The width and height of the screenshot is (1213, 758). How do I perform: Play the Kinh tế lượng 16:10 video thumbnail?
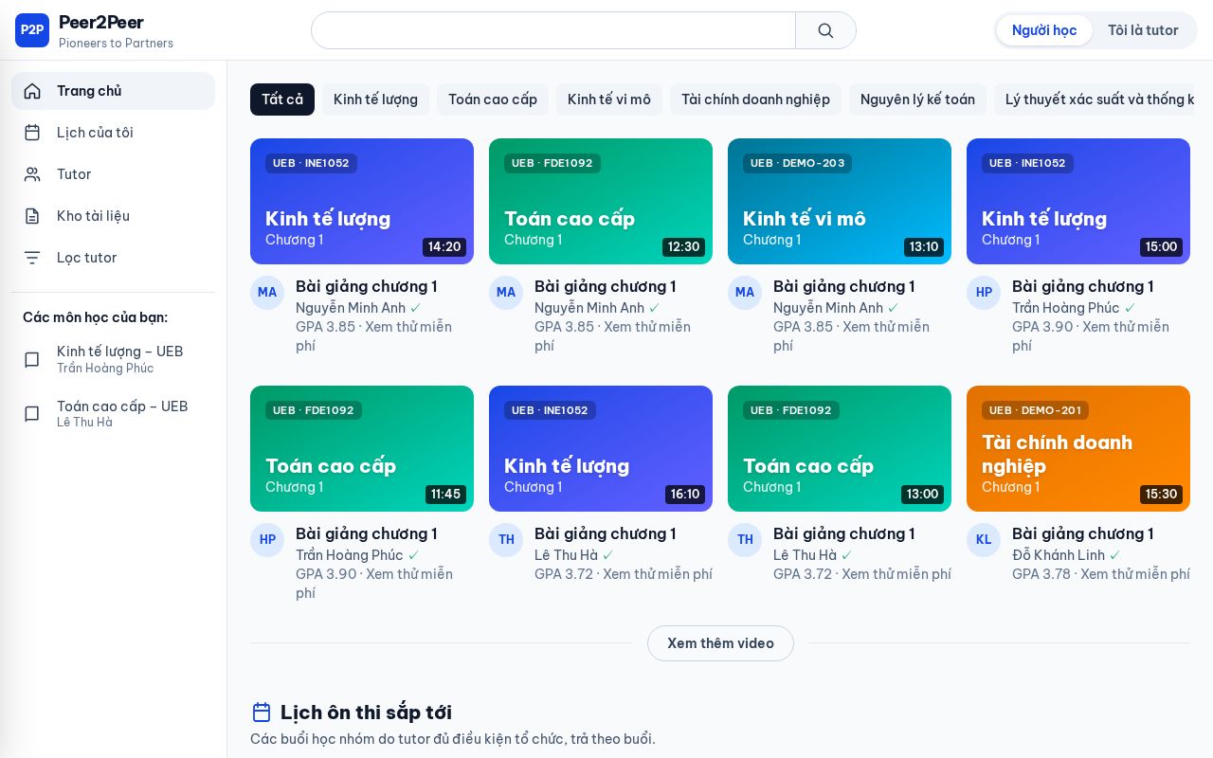tap(601, 448)
